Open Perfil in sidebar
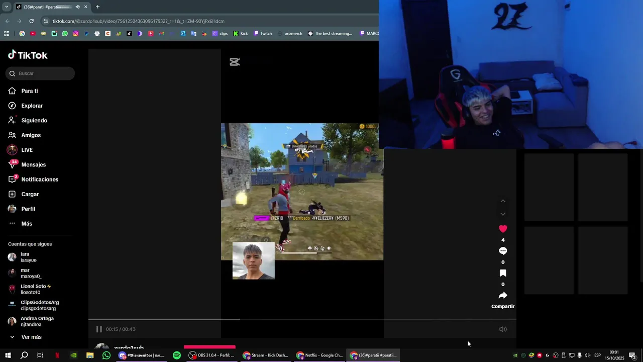This screenshot has width=643, height=362. pyautogui.click(x=22, y=209)
